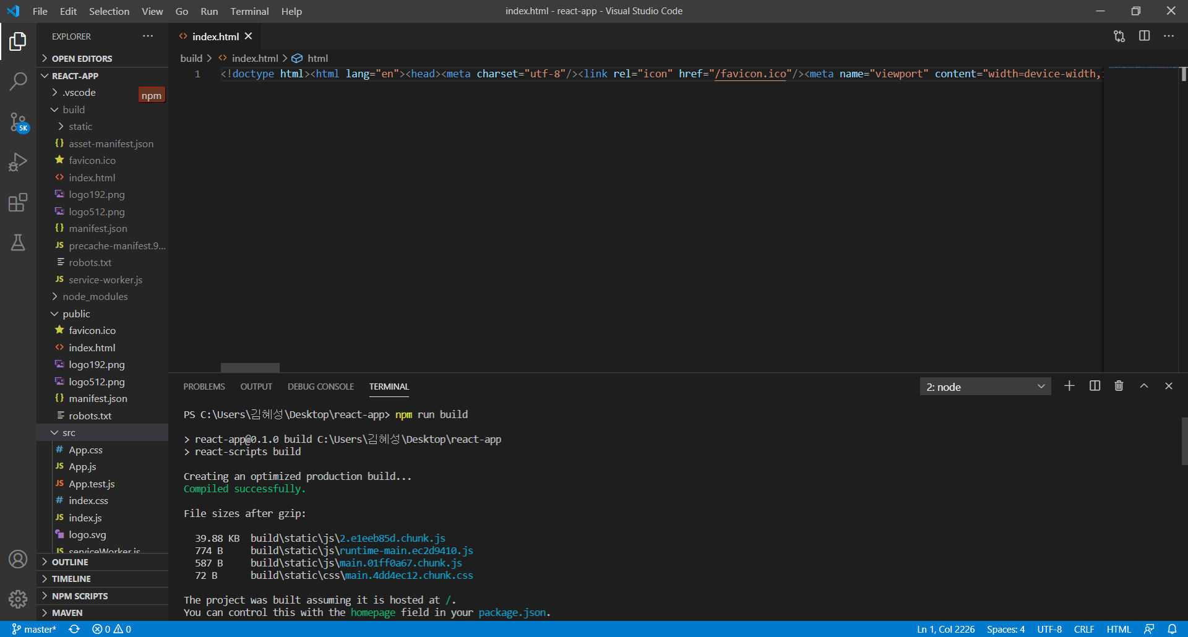Open the File menu
The width and height of the screenshot is (1188, 637).
click(x=40, y=11)
